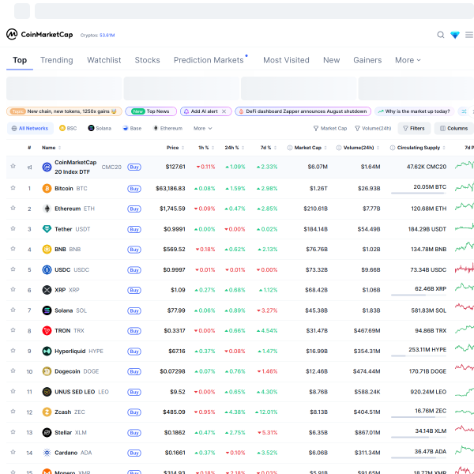Screen dimensions: 474x474
Task: Click Market Cap info icon in header
Action: [290, 148]
